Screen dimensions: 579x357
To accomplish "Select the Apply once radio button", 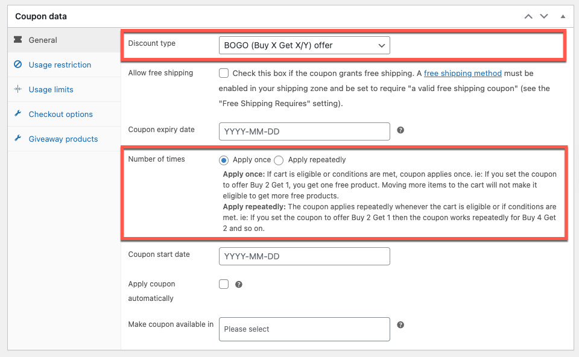I will (223, 160).
